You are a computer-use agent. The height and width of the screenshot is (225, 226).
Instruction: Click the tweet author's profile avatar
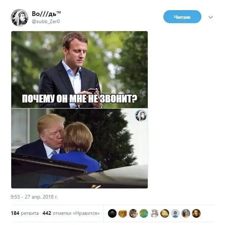20,17
